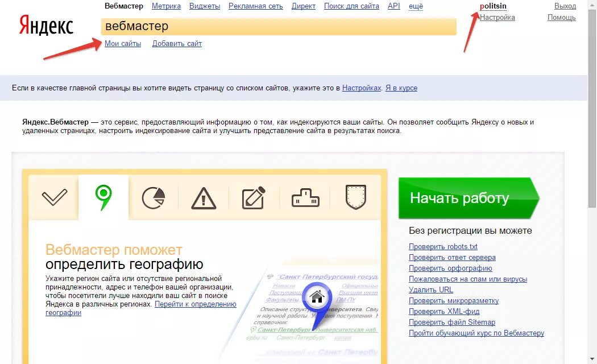Select the pencil edit tab icon
Image resolution: width=597 pixels, height=364 pixels.
click(254, 197)
